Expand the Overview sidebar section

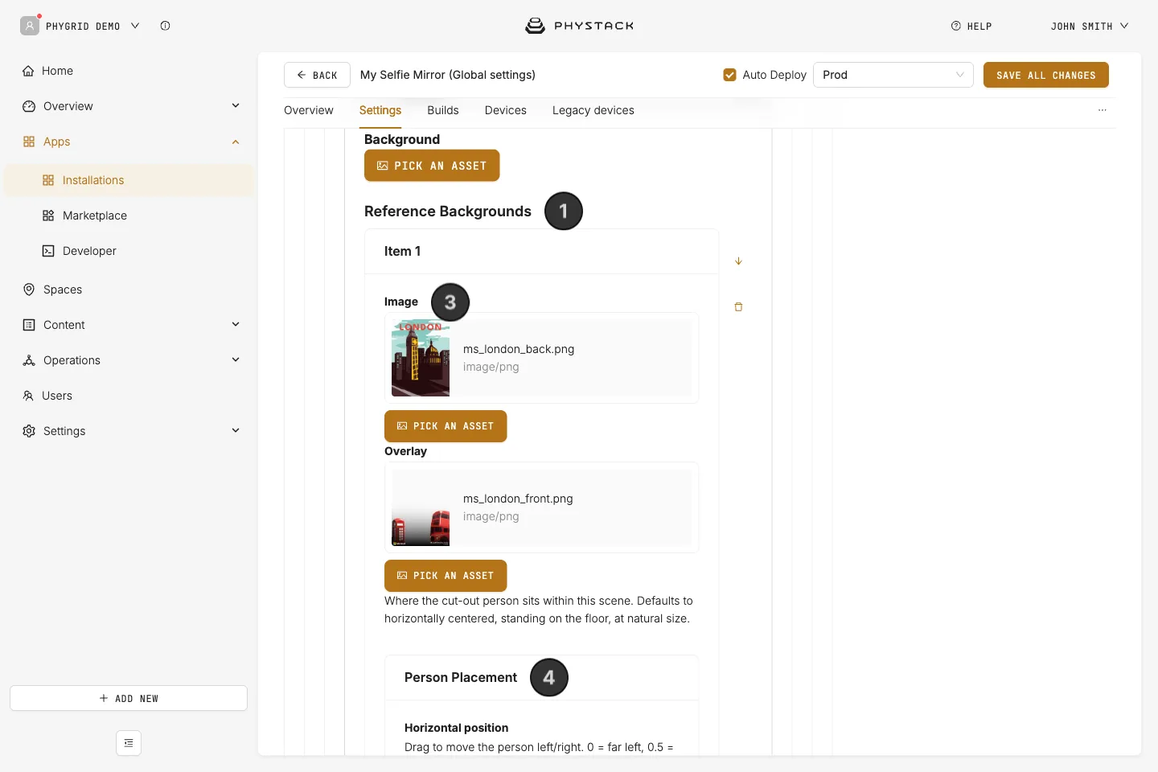coord(236,105)
